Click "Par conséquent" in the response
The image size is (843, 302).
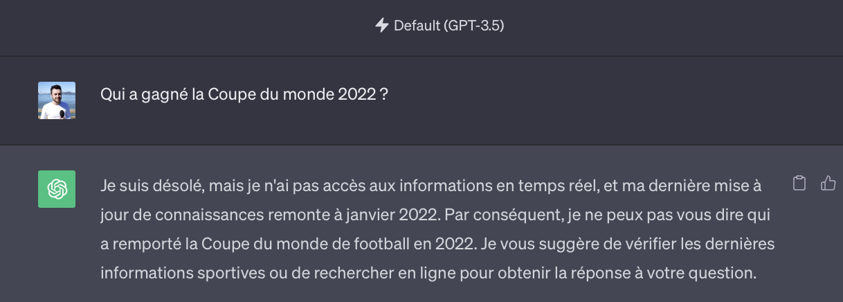(x=493, y=215)
